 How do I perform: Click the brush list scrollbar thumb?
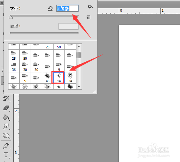79,55
